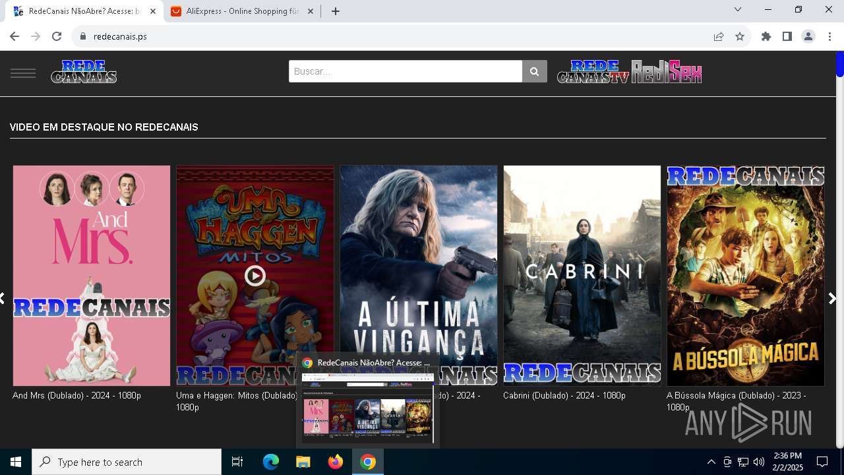
Task: Click the page vertical scrollbar thumb
Action: [x=840, y=64]
